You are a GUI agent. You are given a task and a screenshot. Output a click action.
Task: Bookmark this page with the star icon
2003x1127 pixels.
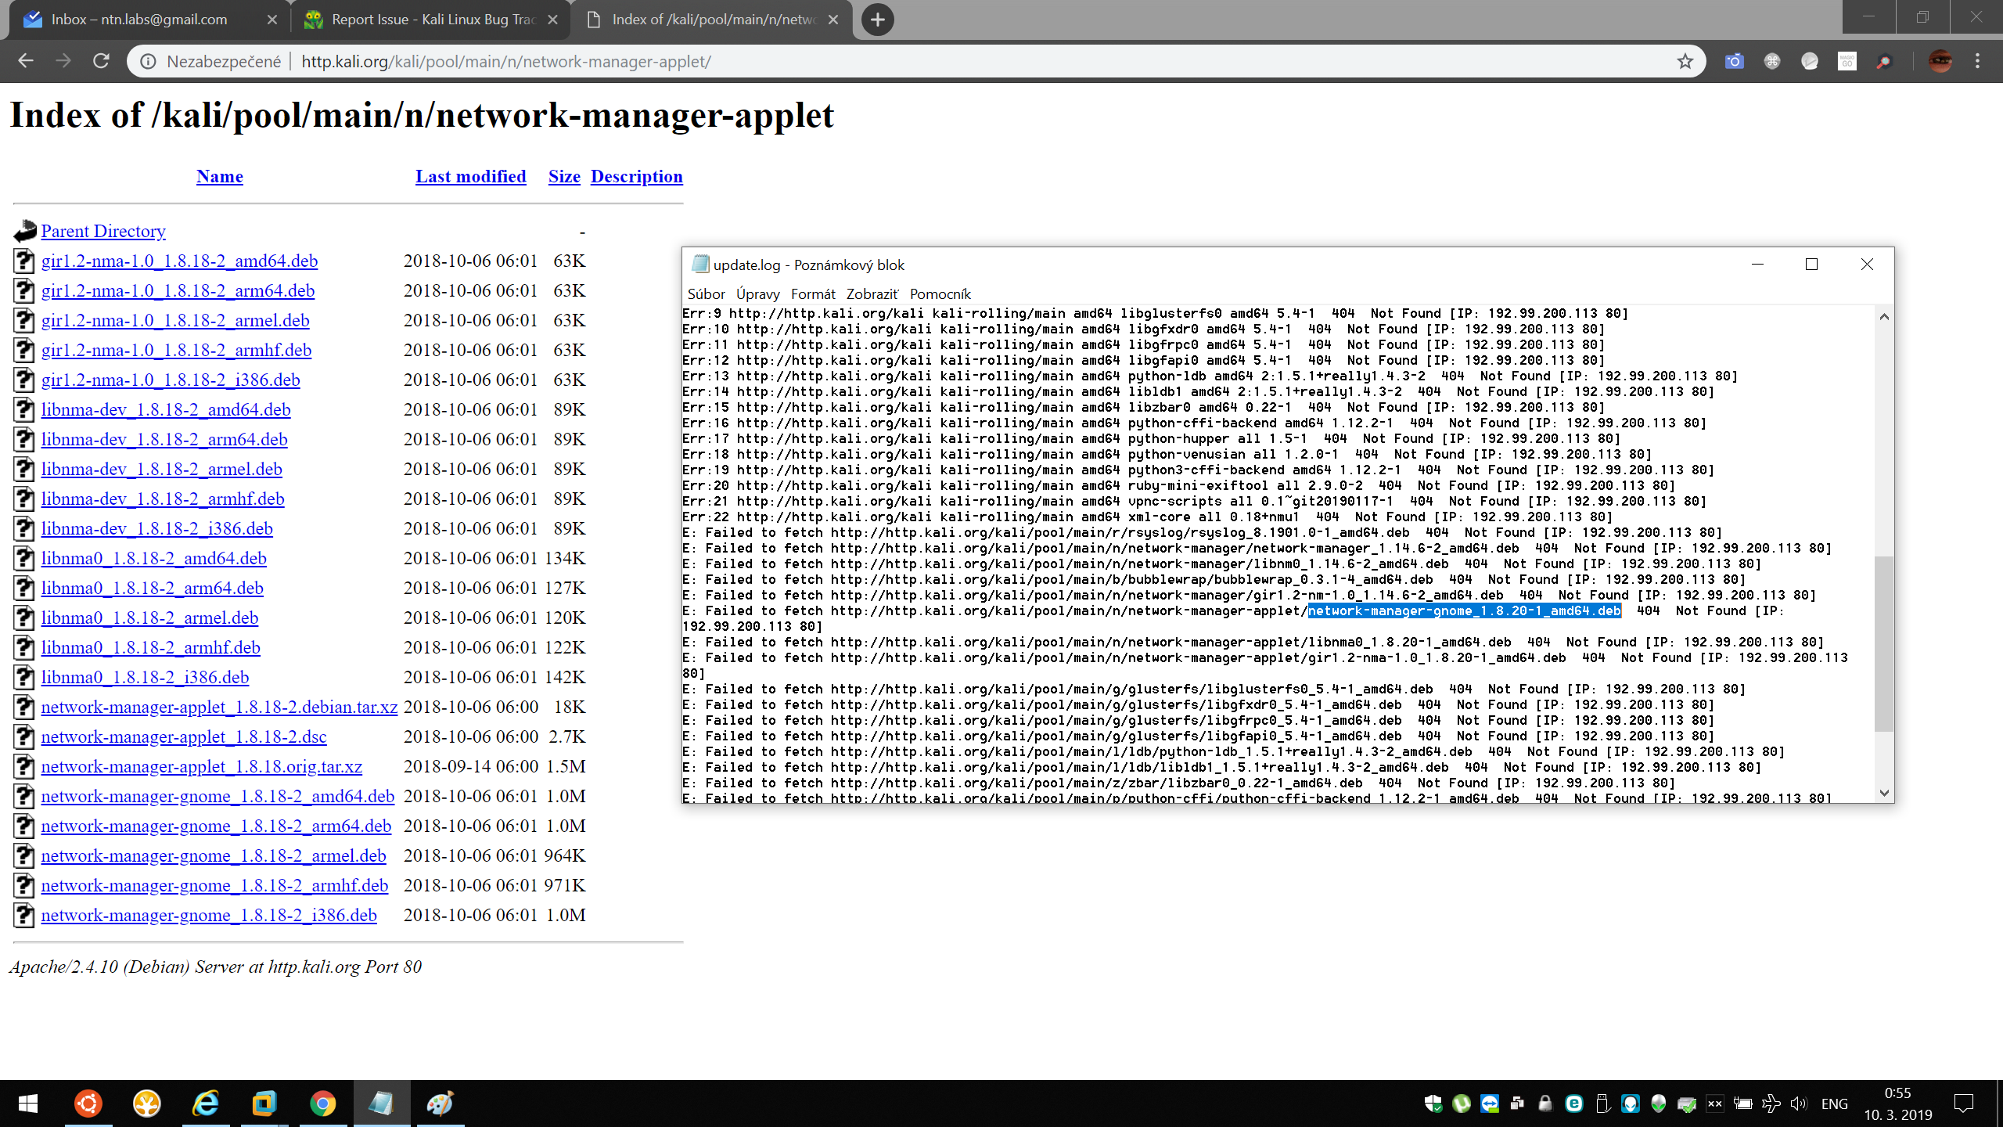coord(1685,61)
